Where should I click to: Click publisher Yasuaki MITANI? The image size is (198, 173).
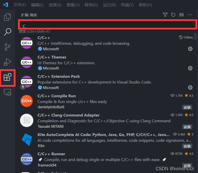pyautogui.click(x=51, y=126)
